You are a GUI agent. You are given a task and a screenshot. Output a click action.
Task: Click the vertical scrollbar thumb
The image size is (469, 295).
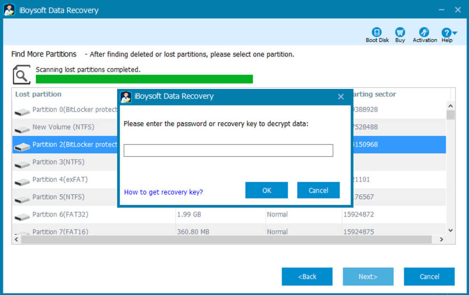tap(451, 115)
